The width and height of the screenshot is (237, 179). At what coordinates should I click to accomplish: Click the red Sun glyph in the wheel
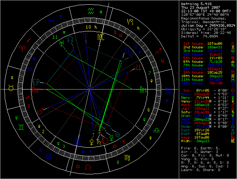click(105, 140)
